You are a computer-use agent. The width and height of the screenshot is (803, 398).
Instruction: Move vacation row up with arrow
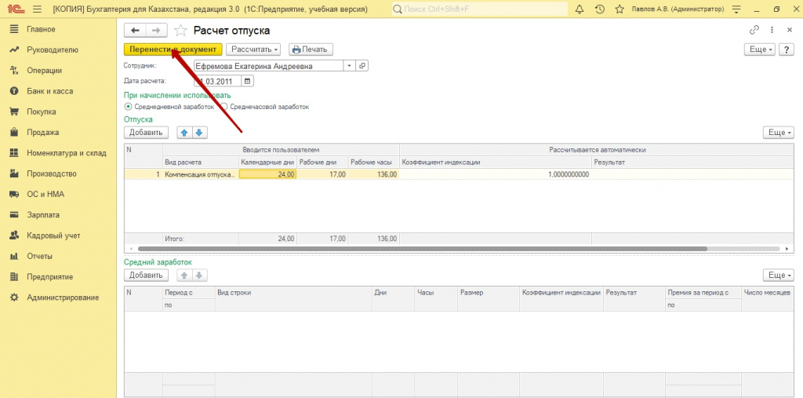click(184, 133)
